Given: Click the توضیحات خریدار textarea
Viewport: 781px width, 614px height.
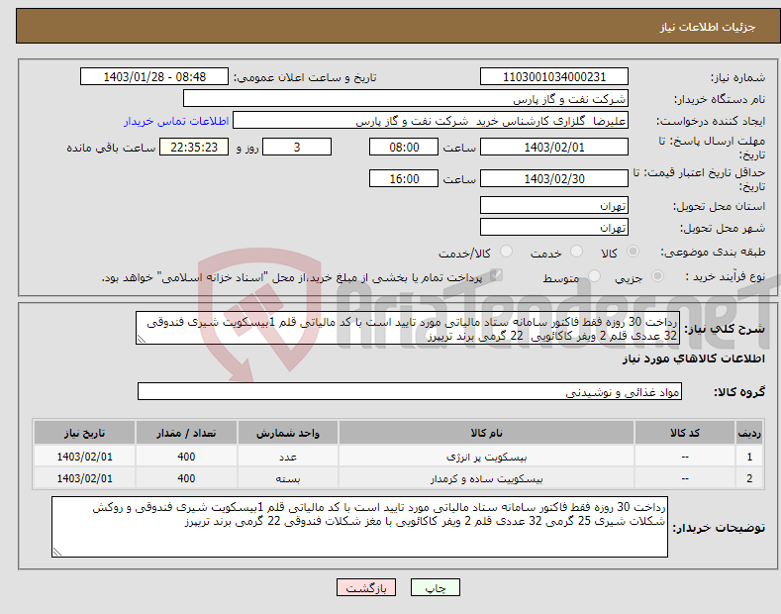Looking at the screenshot, I should pyautogui.click(x=359, y=527).
